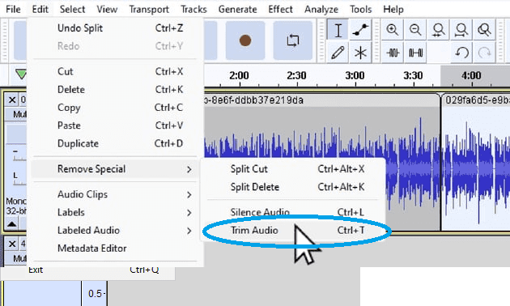Select the Envelope tool
Image resolution: width=510 pixels, height=306 pixels.
[x=360, y=30]
